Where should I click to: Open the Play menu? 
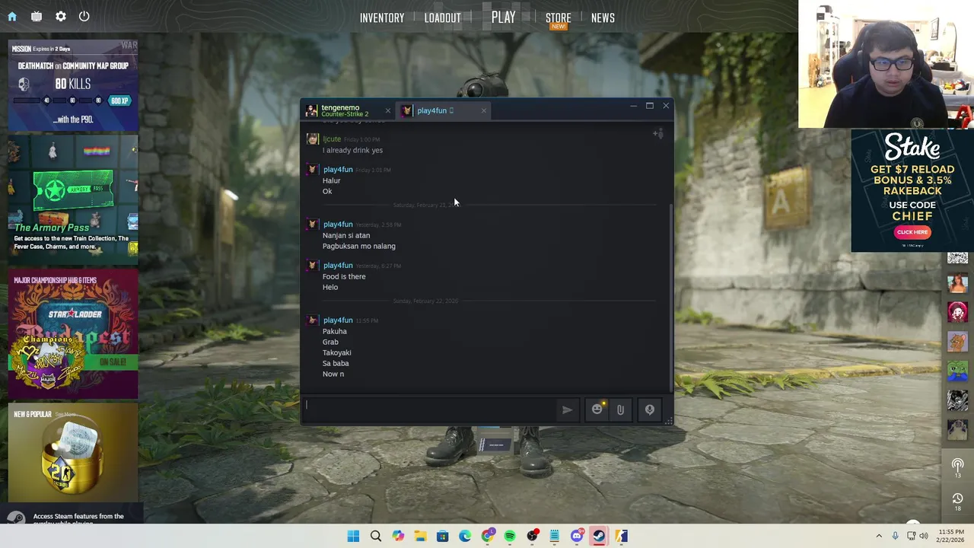point(503,17)
